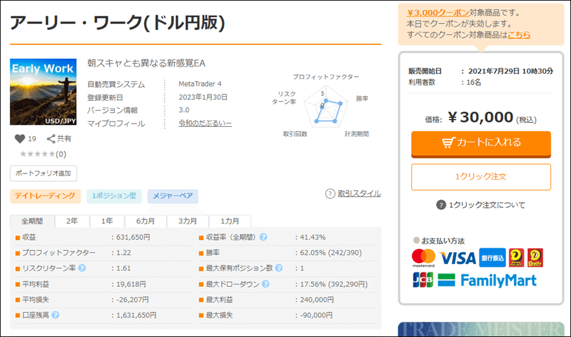This screenshot has height=337, width=571.
Task: Click the star rating row
Action: click(38, 154)
